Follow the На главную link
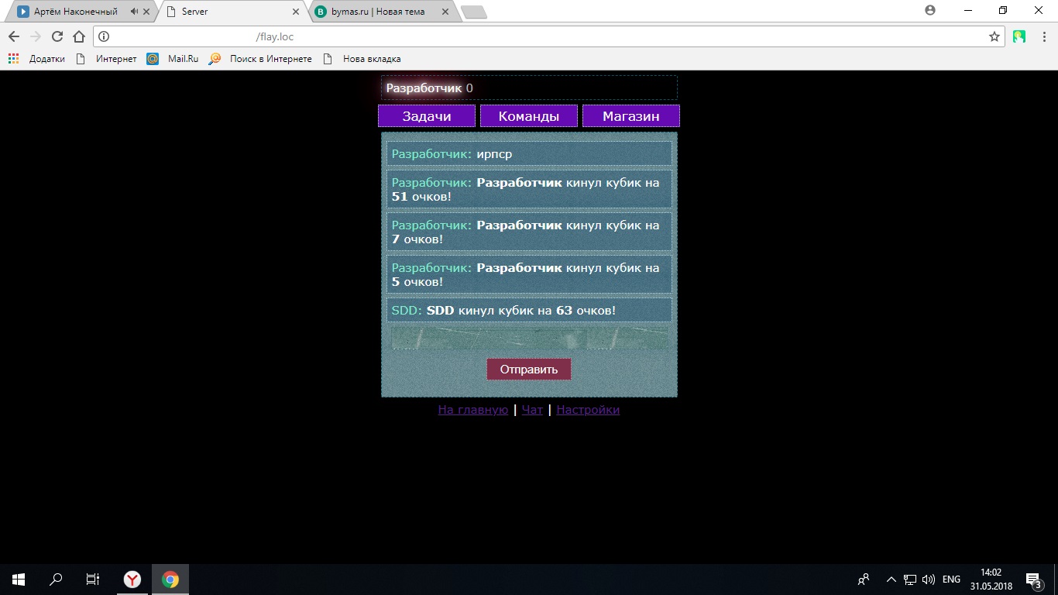The height and width of the screenshot is (595, 1058). point(472,410)
